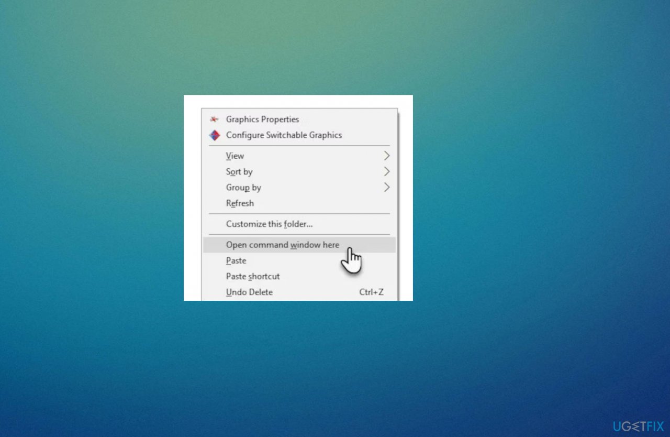The width and height of the screenshot is (670, 437).
Task: Expand the View submenu arrow
Action: [387, 156]
